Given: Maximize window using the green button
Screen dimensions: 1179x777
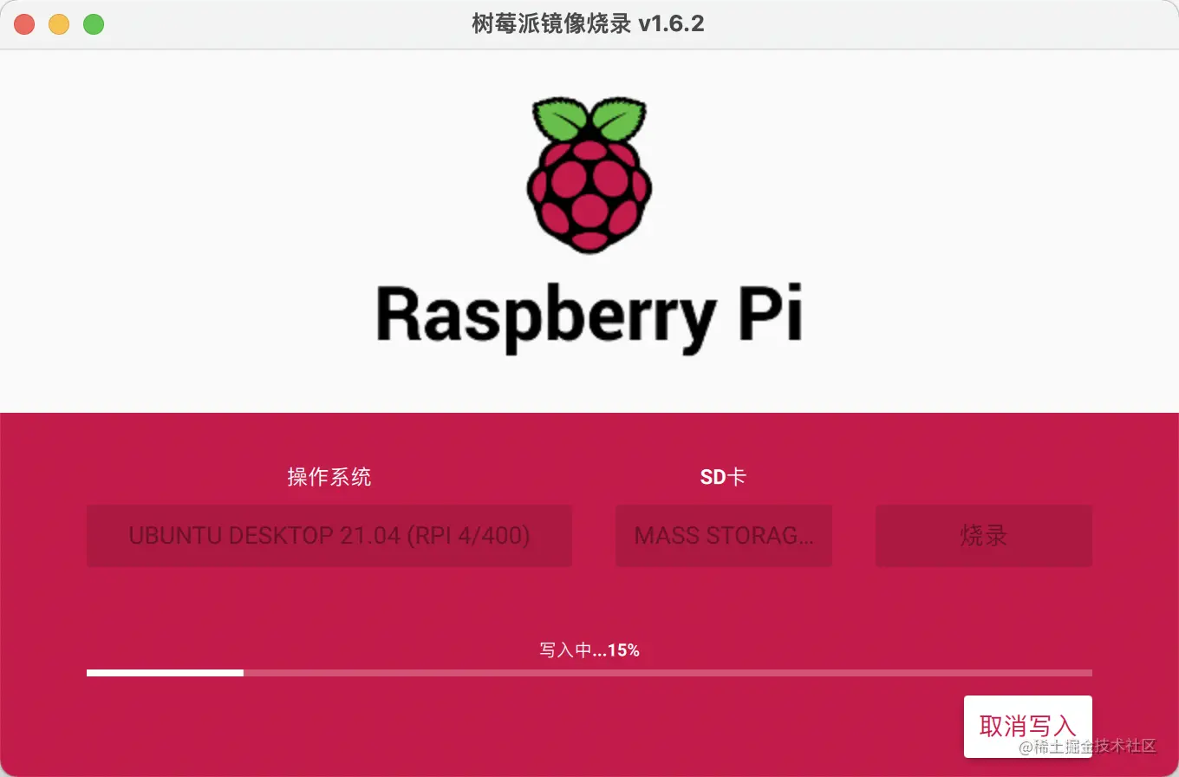Looking at the screenshot, I should 94,24.
